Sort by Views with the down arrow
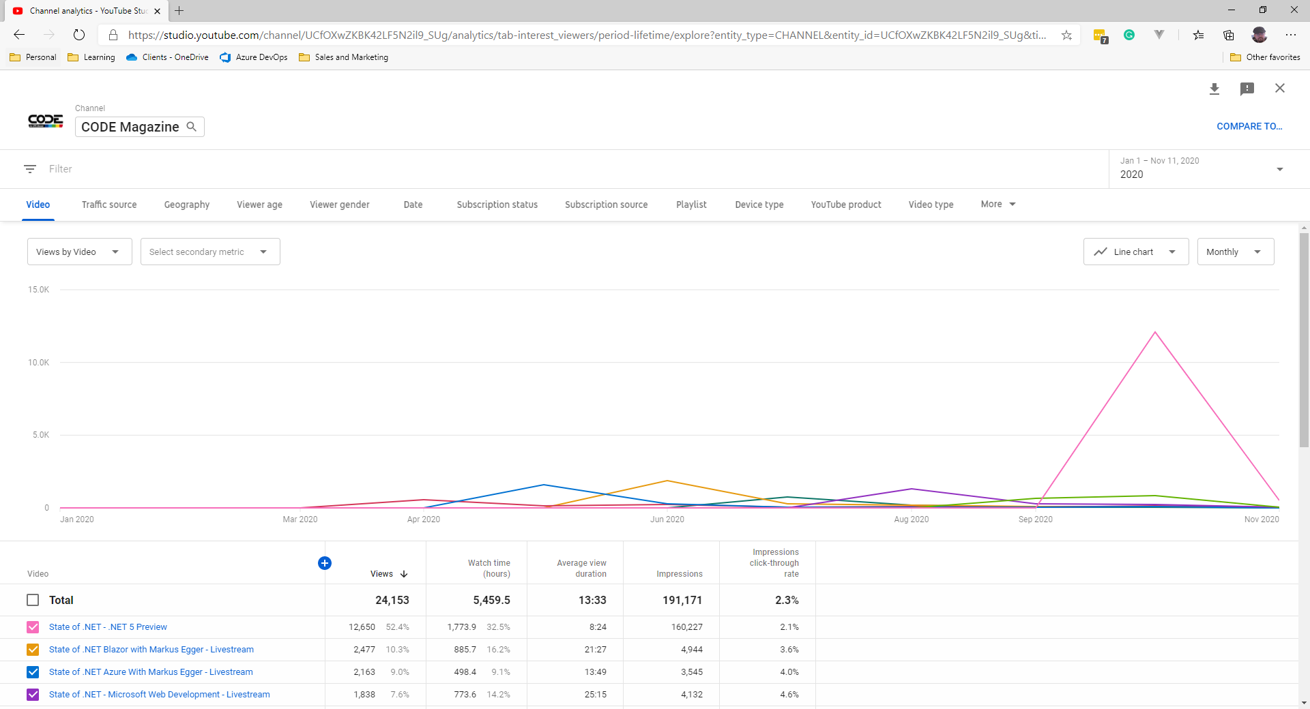This screenshot has width=1310, height=709. [404, 574]
